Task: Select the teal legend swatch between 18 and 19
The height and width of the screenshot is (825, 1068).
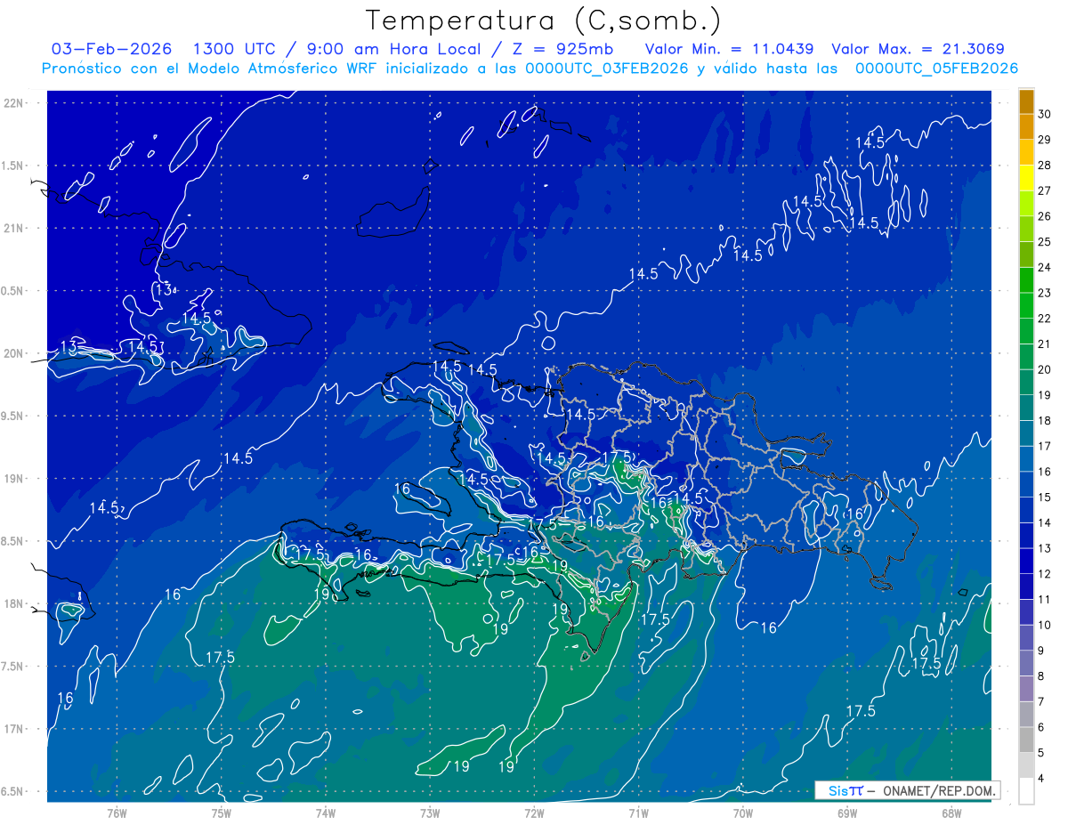Action: coord(1026,408)
